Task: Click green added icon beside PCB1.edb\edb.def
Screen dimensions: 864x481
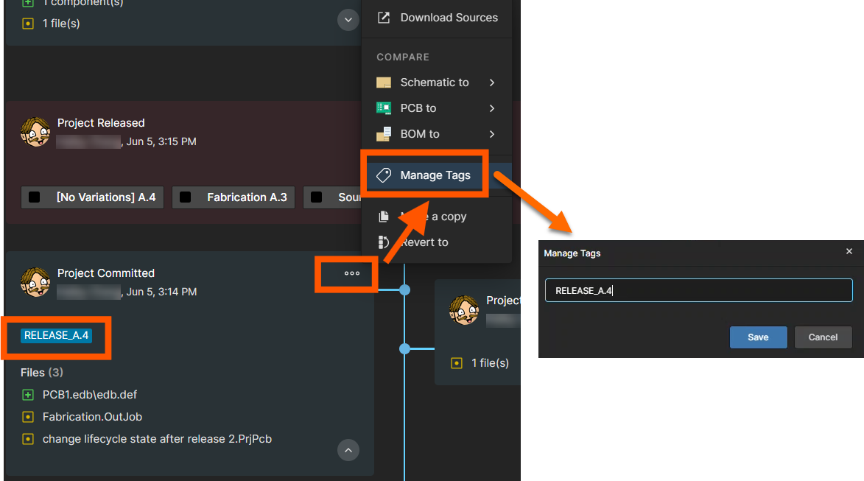Action: point(27,395)
